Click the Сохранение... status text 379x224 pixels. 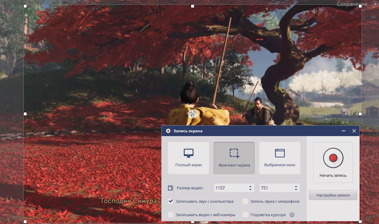[x=354, y=4]
